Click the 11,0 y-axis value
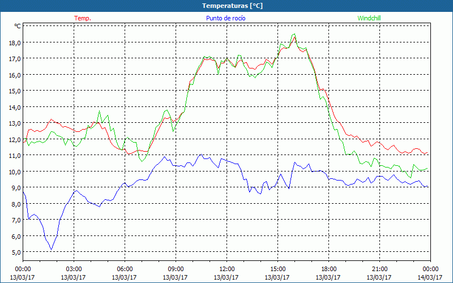The width and height of the screenshot is (453, 283). (x=15, y=155)
